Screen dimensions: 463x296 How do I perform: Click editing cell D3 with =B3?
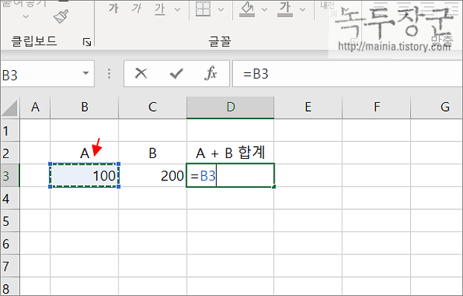230,176
